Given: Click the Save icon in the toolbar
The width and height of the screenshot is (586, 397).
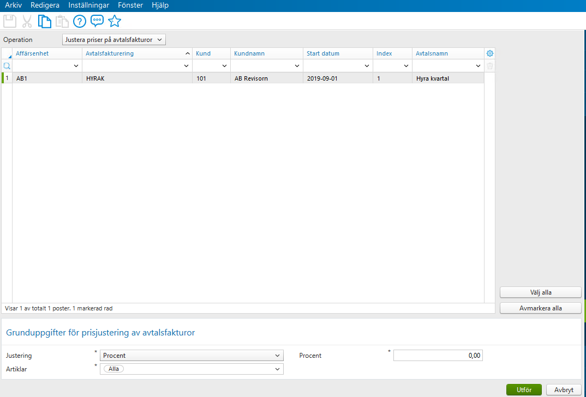Looking at the screenshot, I should click(9, 21).
